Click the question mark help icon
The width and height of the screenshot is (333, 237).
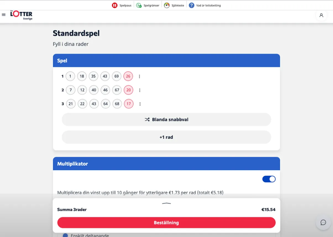191,5
